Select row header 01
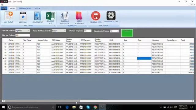This screenshot has width=196, height=110. [5, 44]
